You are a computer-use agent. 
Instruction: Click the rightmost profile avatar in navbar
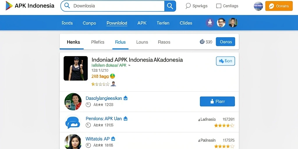click(233, 23)
